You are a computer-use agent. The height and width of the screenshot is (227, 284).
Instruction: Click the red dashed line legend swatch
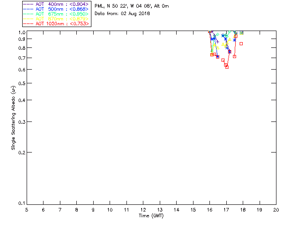click(28, 23)
